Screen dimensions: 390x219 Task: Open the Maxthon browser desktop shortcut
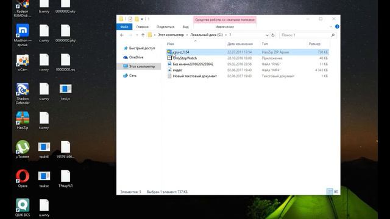23,35
